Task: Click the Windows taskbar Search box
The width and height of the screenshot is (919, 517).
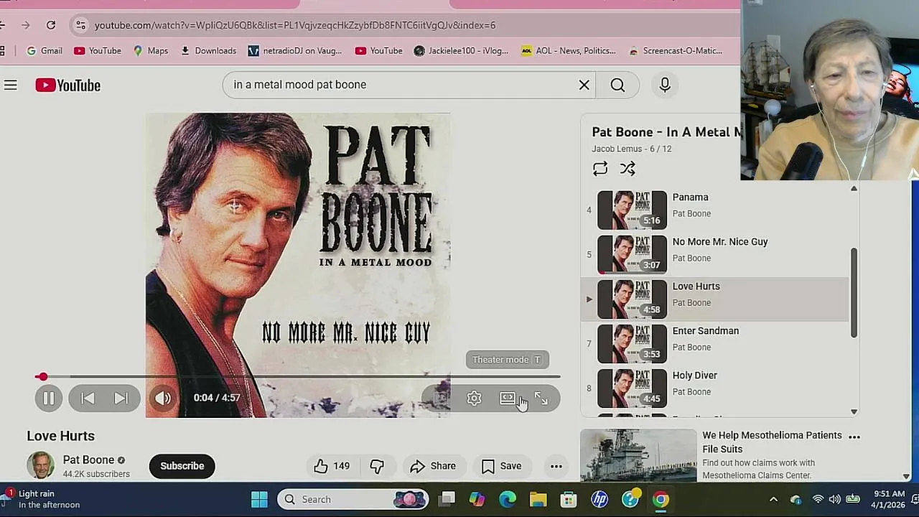Action: (x=353, y=499)
